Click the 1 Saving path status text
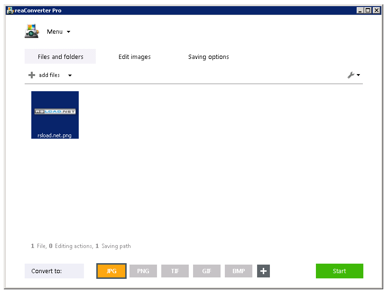This screenshot has height=295, width=388. (x=113, y=246)
